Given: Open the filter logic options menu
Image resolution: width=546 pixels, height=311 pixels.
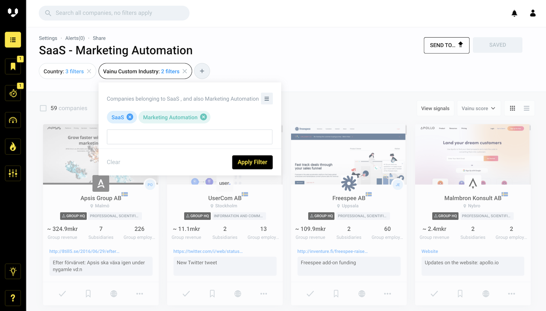Looking at the screenshot, I should (x=267, y=99).
